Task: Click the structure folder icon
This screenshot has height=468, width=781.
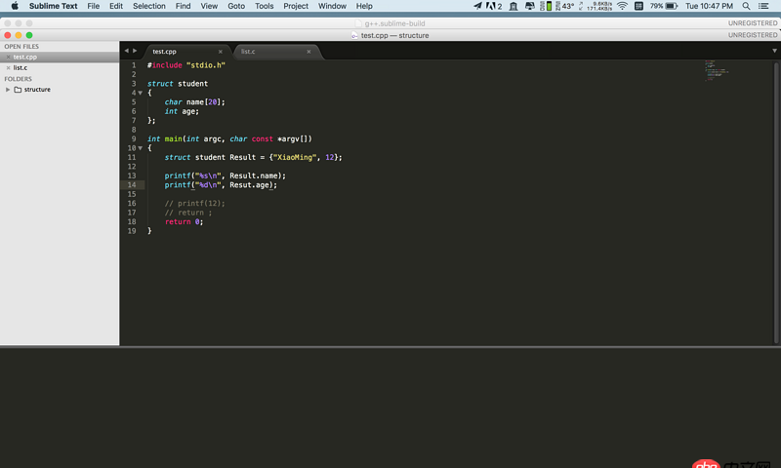Action: coord(18,90)
